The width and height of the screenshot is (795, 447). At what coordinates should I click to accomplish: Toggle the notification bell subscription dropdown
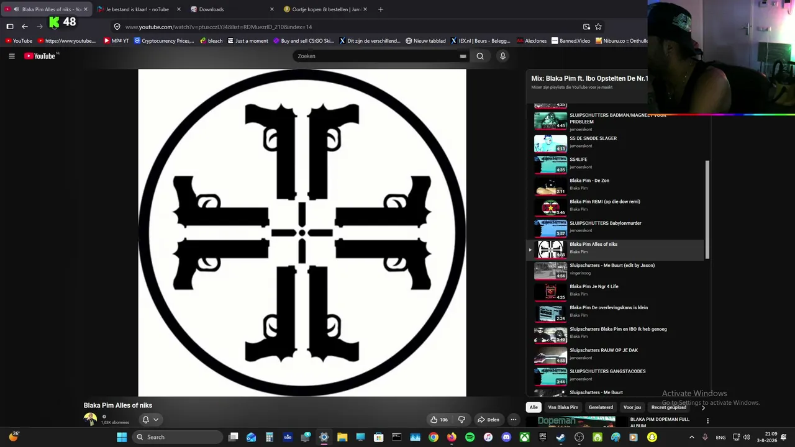(150, 420)
